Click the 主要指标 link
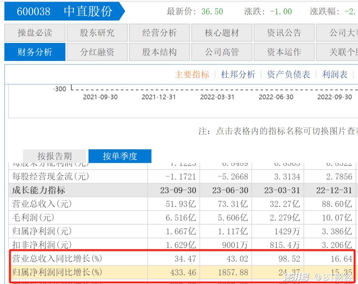This screenshot has height=284, width=358. [x=192, y=74]
